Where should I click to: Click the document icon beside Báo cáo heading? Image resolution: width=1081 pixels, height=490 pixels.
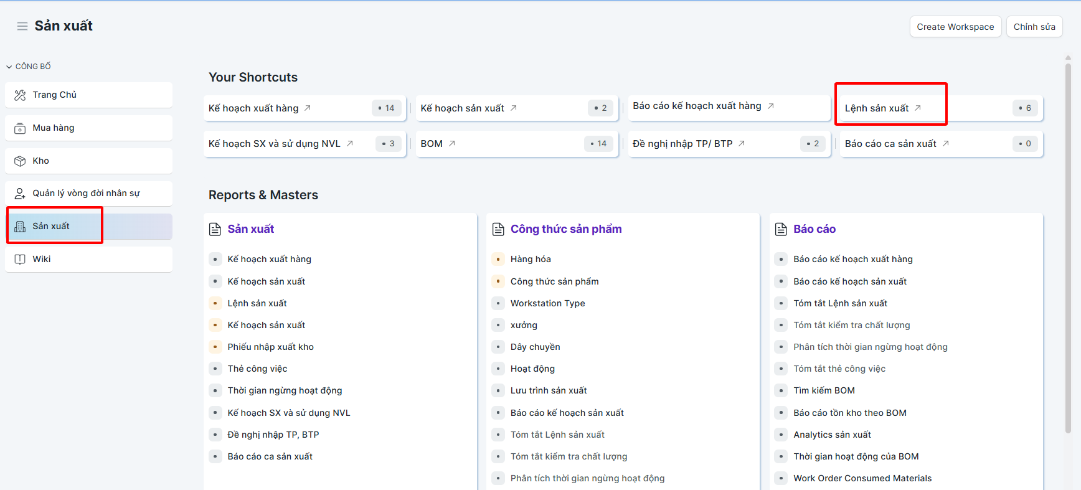pos(781,229)
